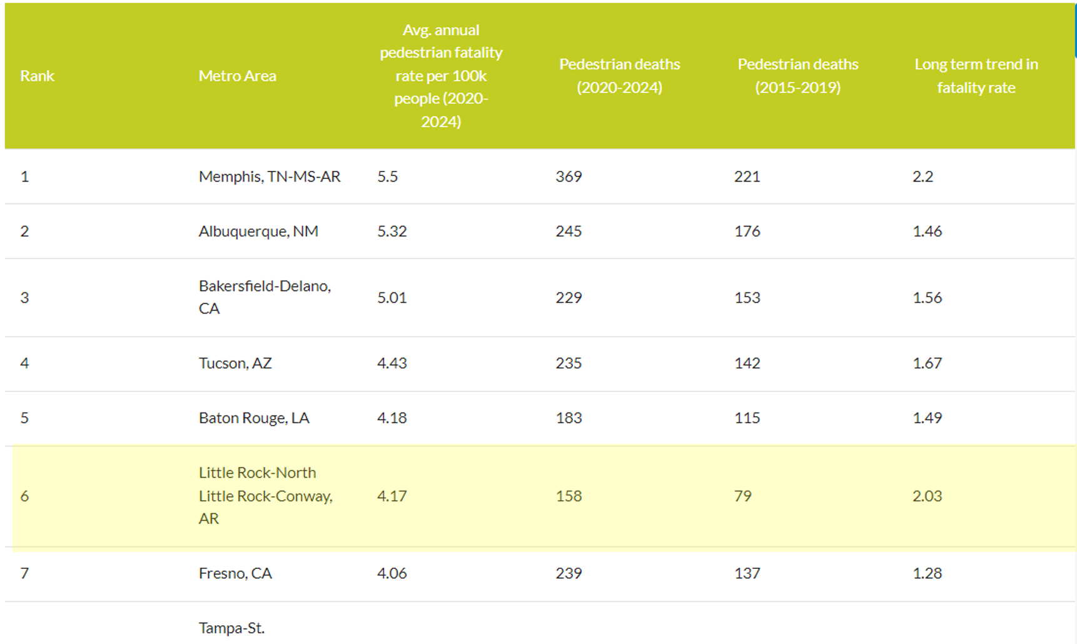Click the fatality rate value 4.06

(x=392, y=573)
